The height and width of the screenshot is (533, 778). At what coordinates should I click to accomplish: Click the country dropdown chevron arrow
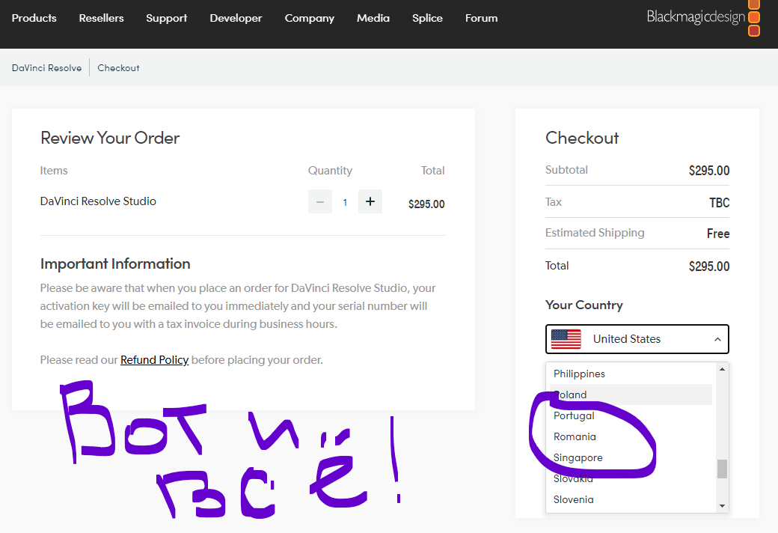point(717,339)
